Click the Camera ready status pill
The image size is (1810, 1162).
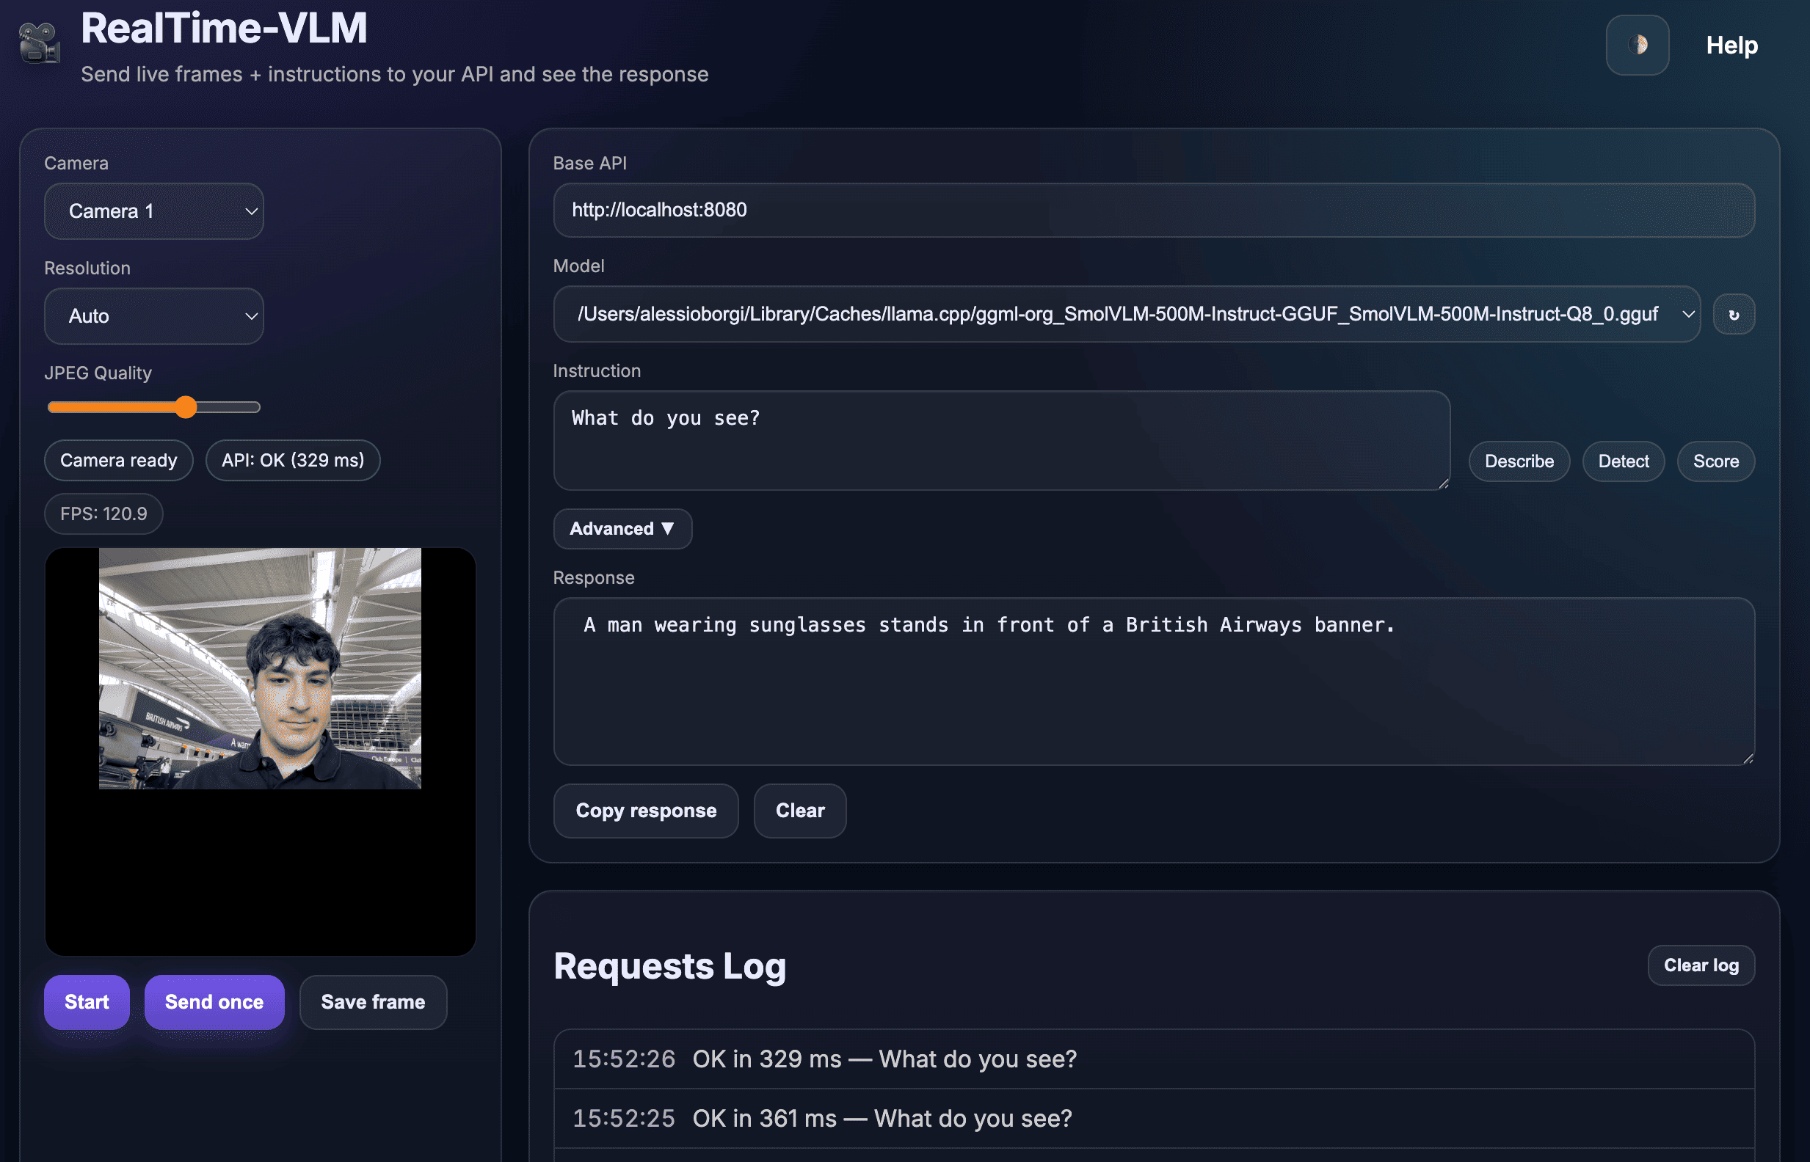click(x=118, y=460)
